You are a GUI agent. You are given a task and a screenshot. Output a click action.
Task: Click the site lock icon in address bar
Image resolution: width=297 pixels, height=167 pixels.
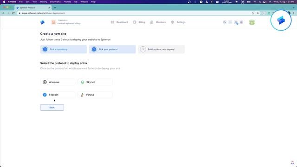[x=19, y=13]
